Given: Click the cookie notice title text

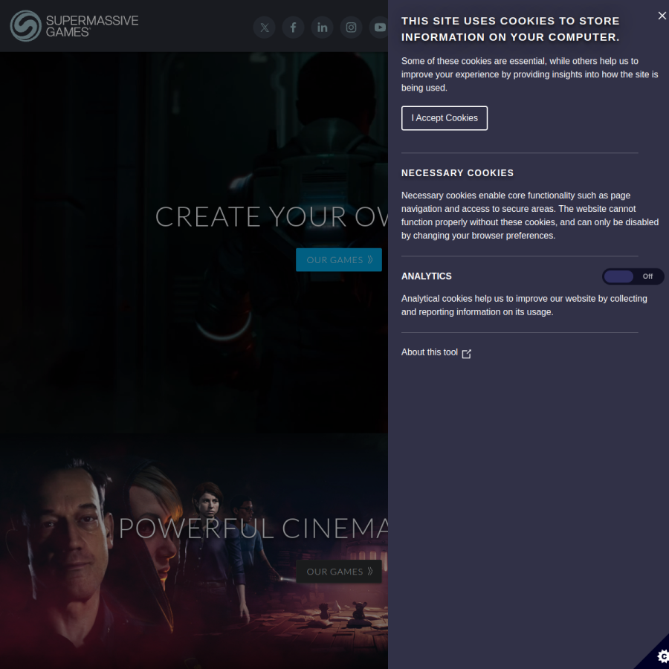Looking at the screenshot, I should point(510,29).
